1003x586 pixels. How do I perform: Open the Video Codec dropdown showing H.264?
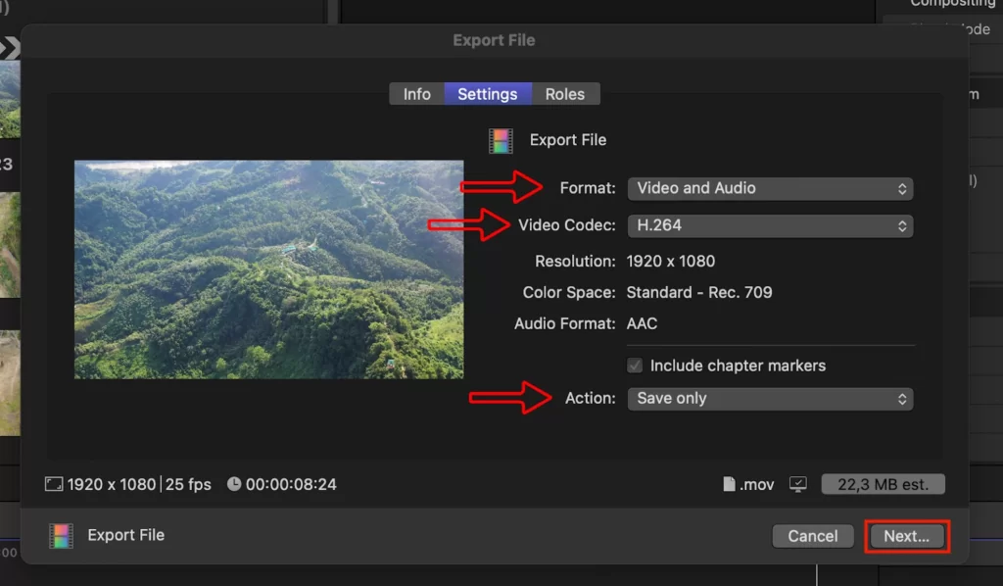coord(770,225)
